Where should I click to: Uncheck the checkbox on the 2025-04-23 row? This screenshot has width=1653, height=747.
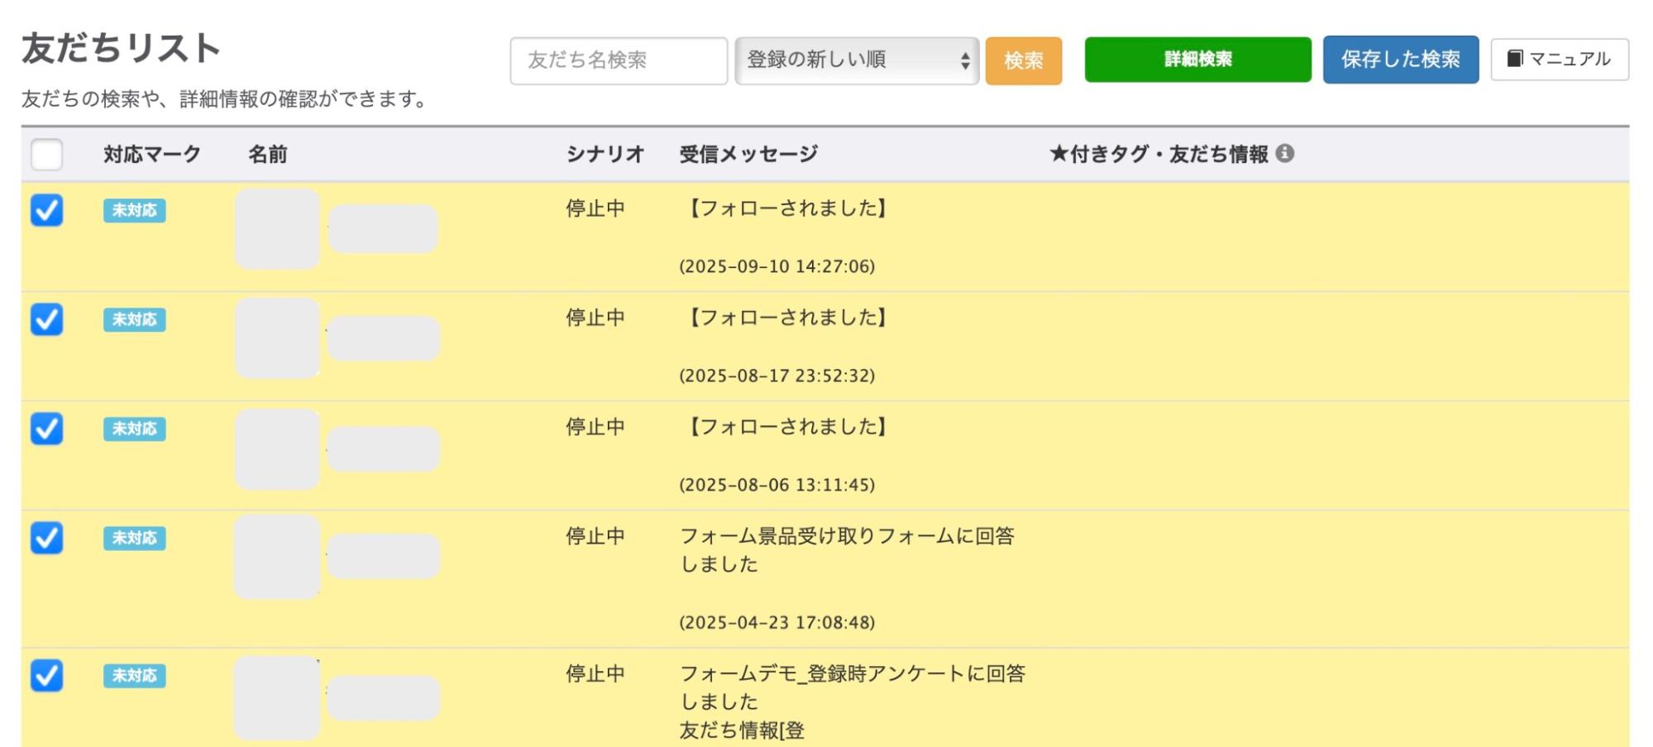tap(46, 539)
